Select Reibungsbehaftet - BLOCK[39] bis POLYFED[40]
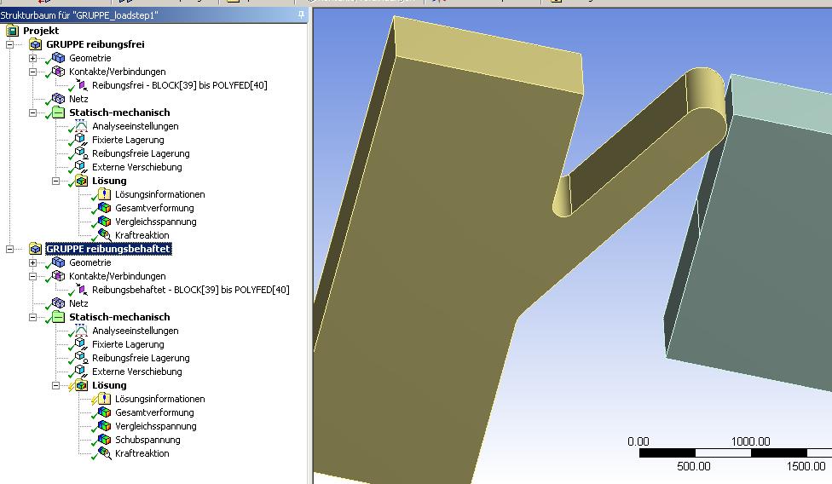Image resolution: width=832 pixels, height=484 pixels. pyautogui.click(x=190, y=290)
